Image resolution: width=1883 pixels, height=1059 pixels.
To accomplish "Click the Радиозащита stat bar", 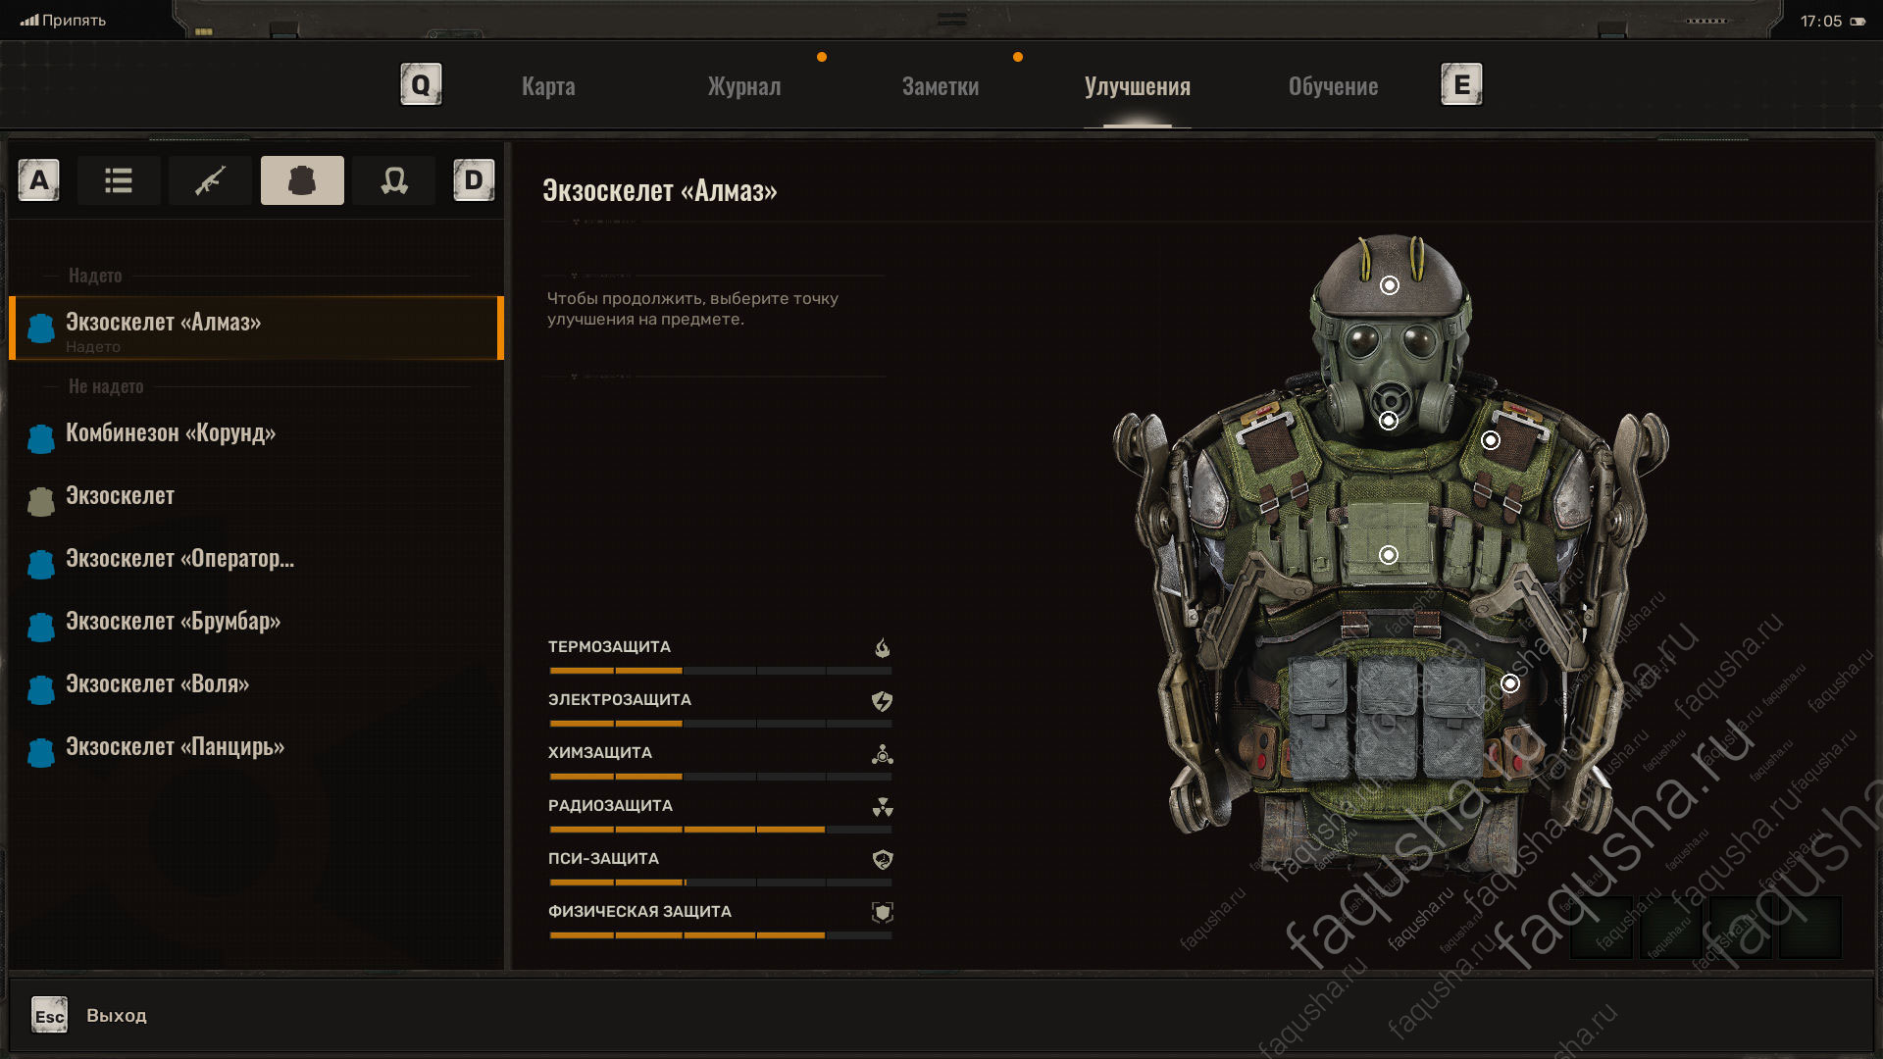I will [721, 830].
